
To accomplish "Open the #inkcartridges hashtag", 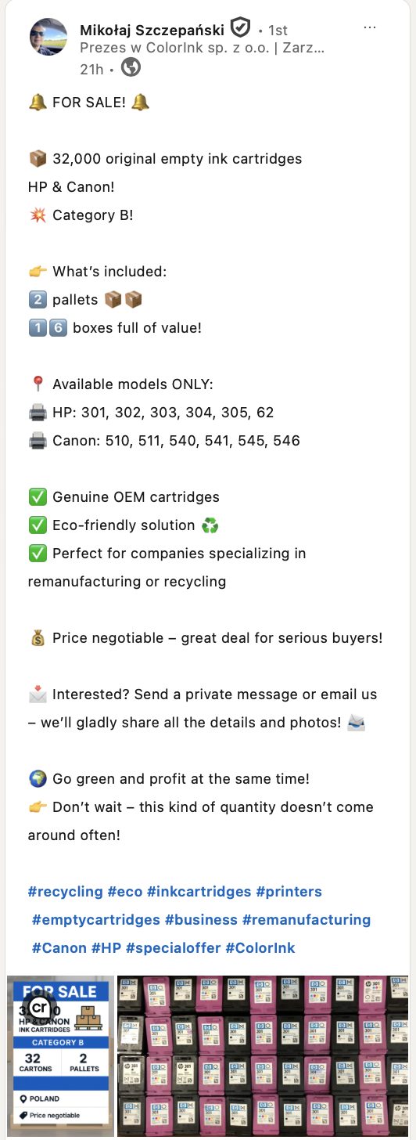I will click(199, 891).
